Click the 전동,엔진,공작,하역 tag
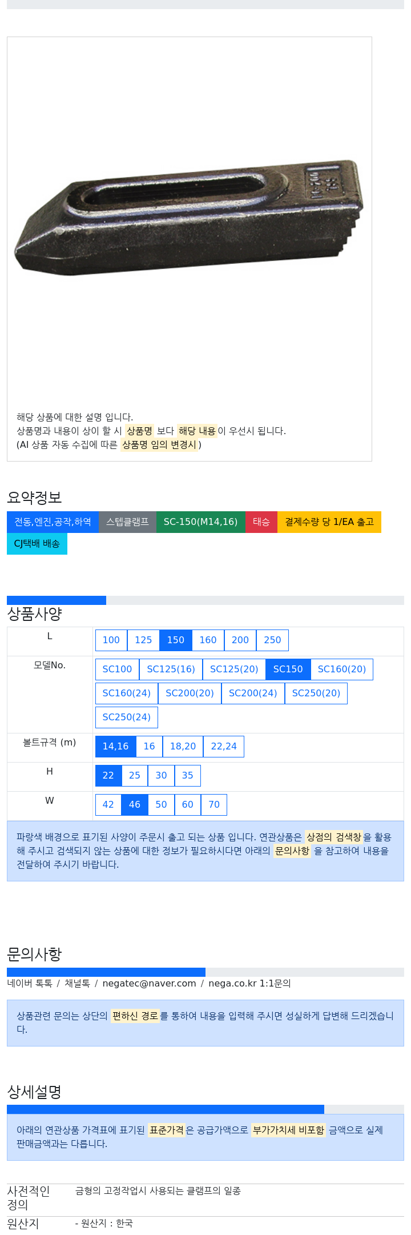Image resolution: width=411 pixels, height=1235 pixels. 53,522
